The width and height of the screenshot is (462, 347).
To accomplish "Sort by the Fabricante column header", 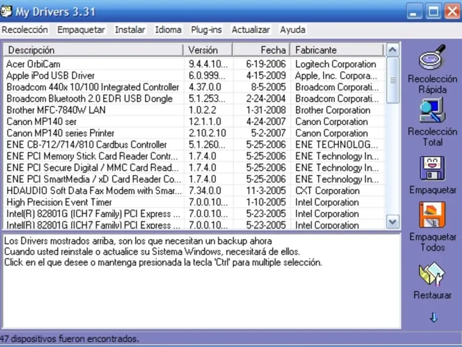I will click(337, 50).
